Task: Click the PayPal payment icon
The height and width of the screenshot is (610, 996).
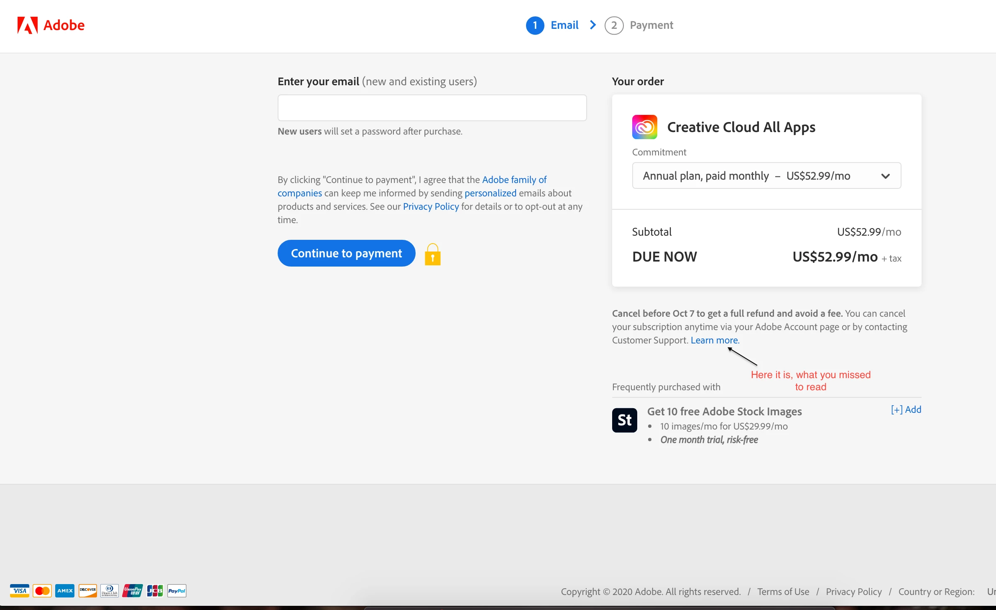Action: point(177,591)
